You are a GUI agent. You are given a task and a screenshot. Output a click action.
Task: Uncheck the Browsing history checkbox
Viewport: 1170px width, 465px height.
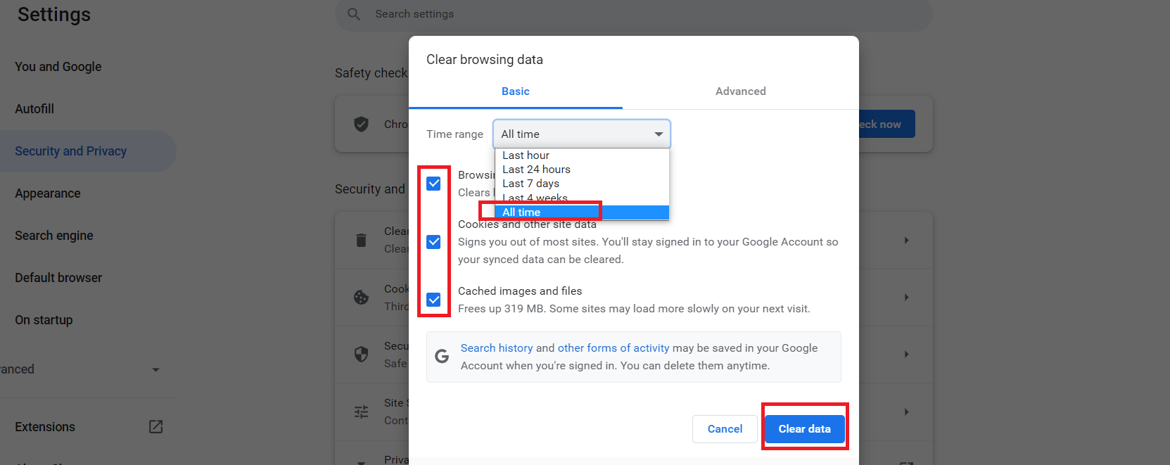[x=433, y=184]
